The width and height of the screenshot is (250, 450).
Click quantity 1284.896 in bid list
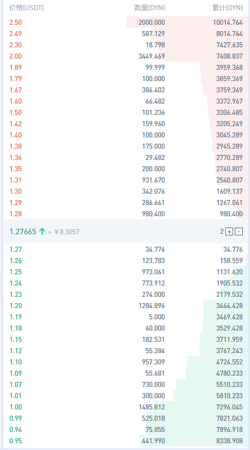point(152,306)
